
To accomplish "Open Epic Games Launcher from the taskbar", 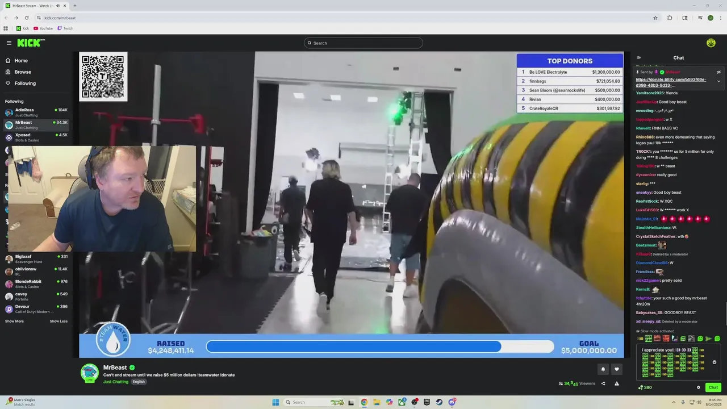I will tap(427, 402).
